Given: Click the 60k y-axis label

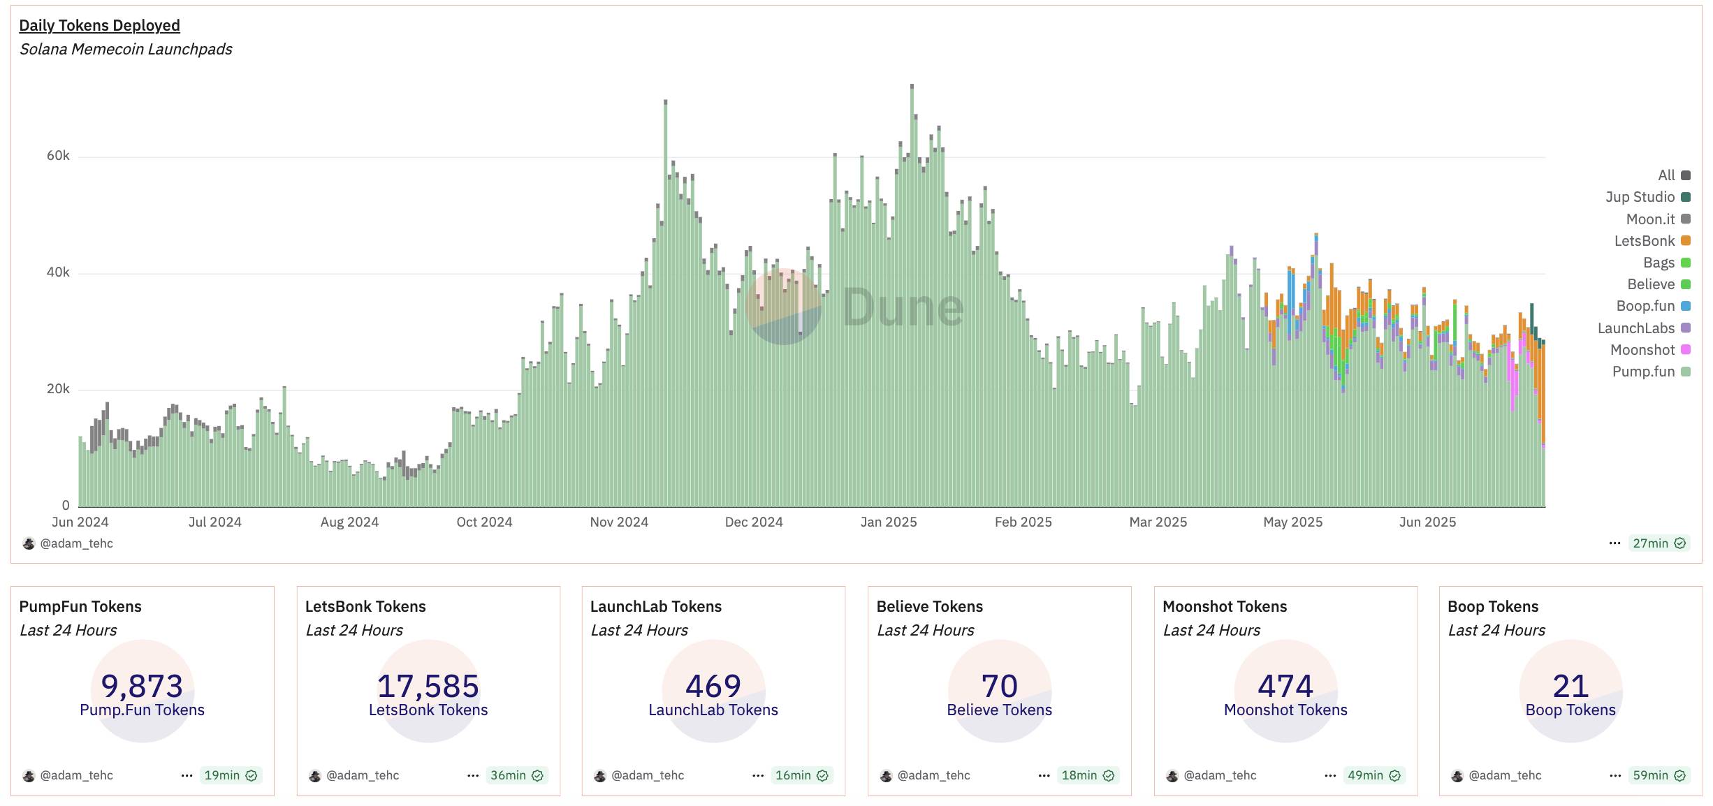Looking at the screenshot, I should coord(58,156).
